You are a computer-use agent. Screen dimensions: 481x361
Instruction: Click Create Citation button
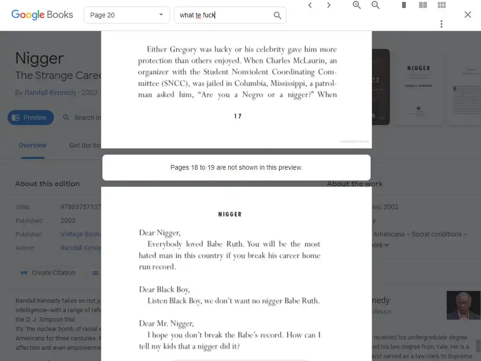coord(48,273)
